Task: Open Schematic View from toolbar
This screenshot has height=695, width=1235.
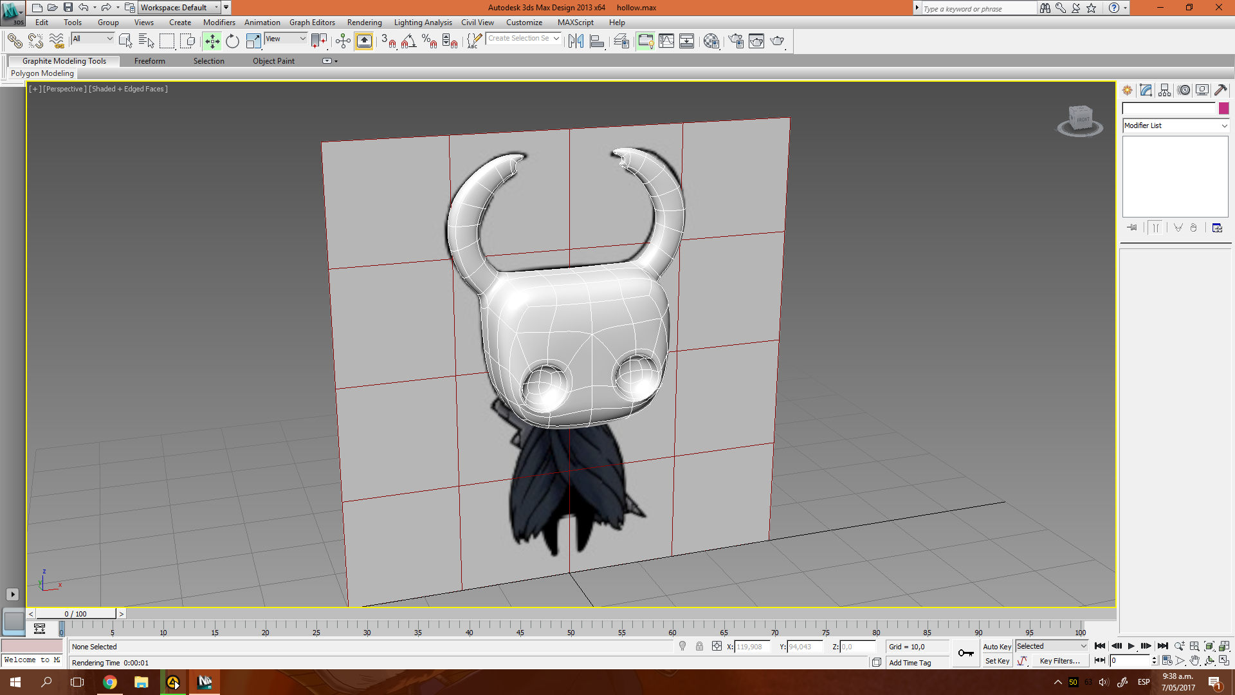Action: (x=687, y=41)
